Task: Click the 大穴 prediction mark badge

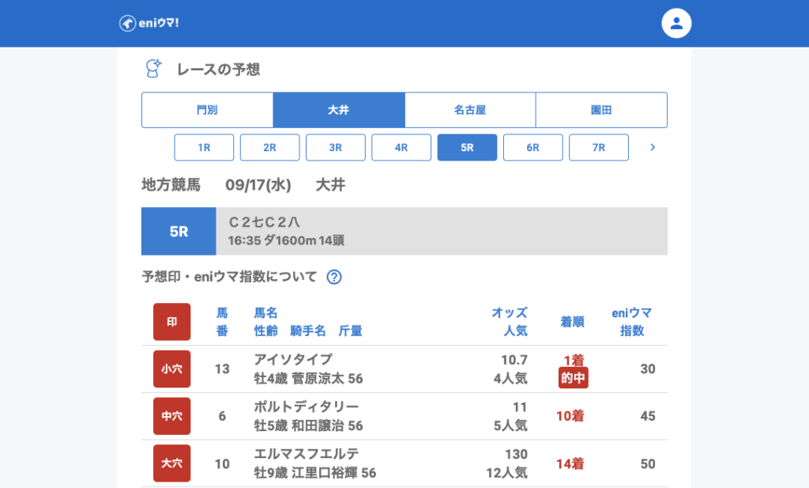Action: [171, 463]
